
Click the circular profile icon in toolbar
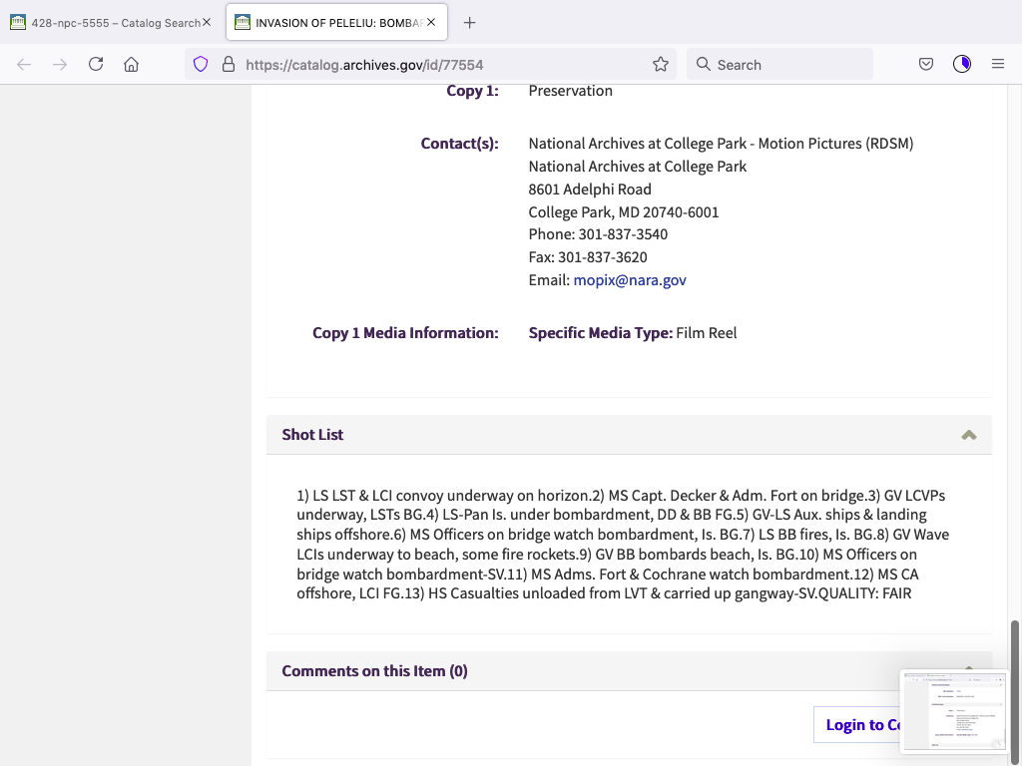[961, 64]
